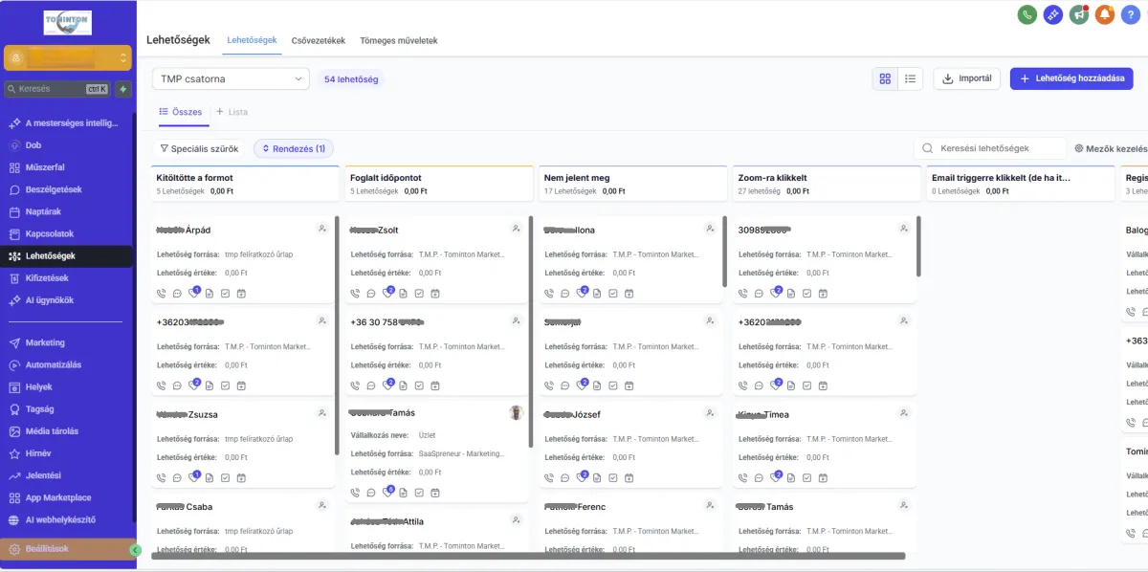Screen dimensions: 1148x572
Task: Click the Zoom-ra klikkelt column scrollbar
Action: 919,247
